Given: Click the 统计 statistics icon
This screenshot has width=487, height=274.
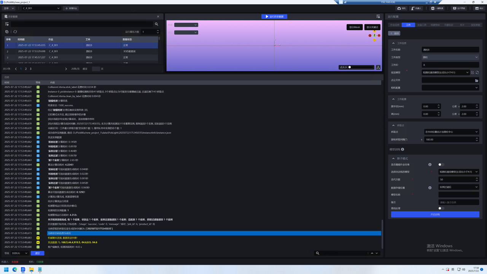Looking at the screenshot, I should click(479, 8).
